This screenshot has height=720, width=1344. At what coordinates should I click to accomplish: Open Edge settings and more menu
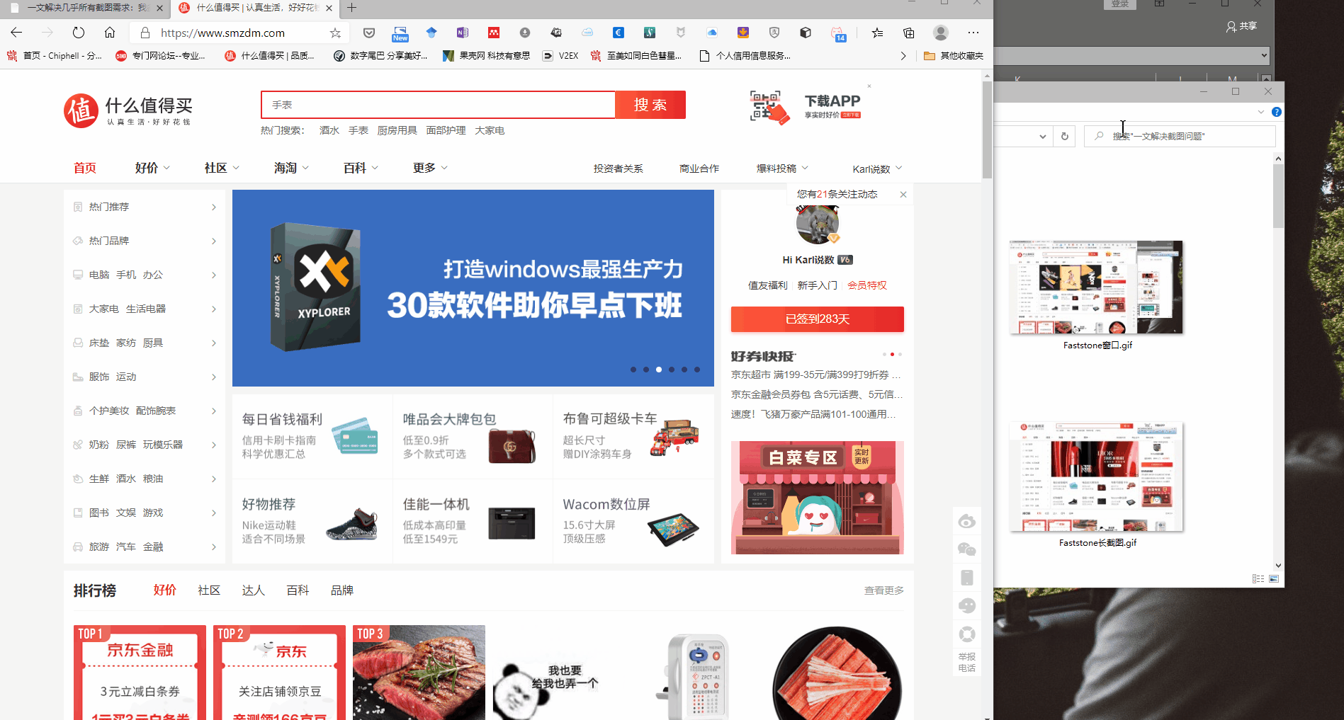[973, 33]
